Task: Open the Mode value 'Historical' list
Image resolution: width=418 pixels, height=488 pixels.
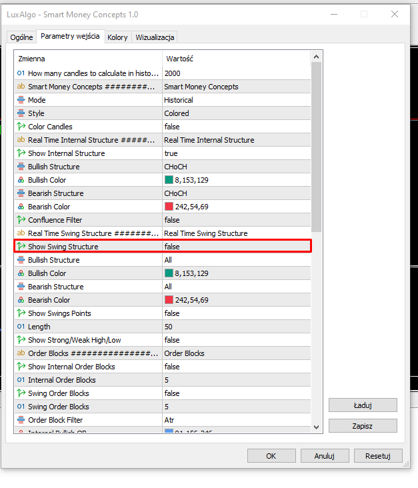Action: coord(237,100)
